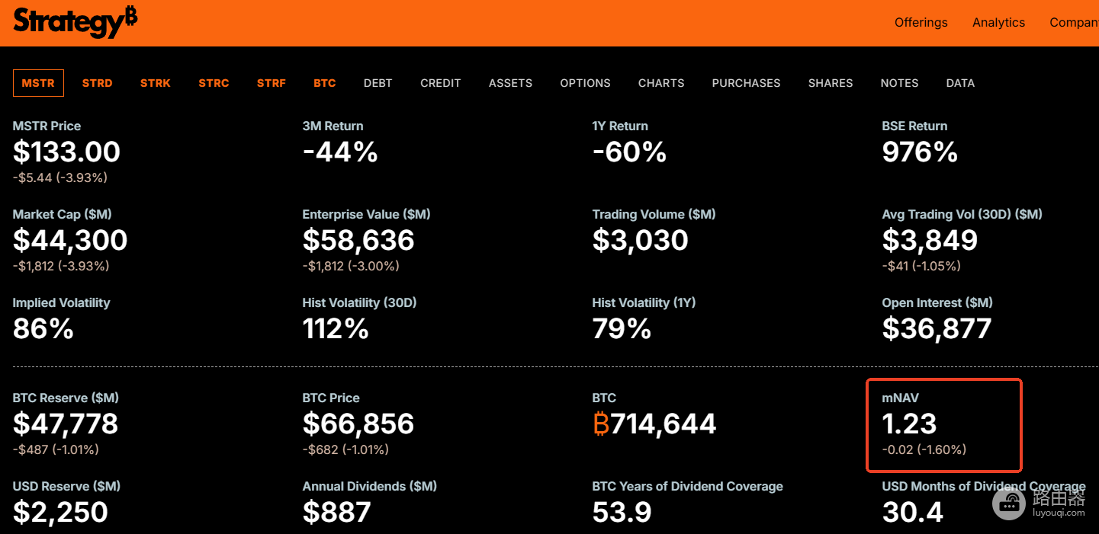1099x534 pixels.
Task: Click the Trading Volume value $3,030
Action: pyautogui.click(x=641, y=241)
